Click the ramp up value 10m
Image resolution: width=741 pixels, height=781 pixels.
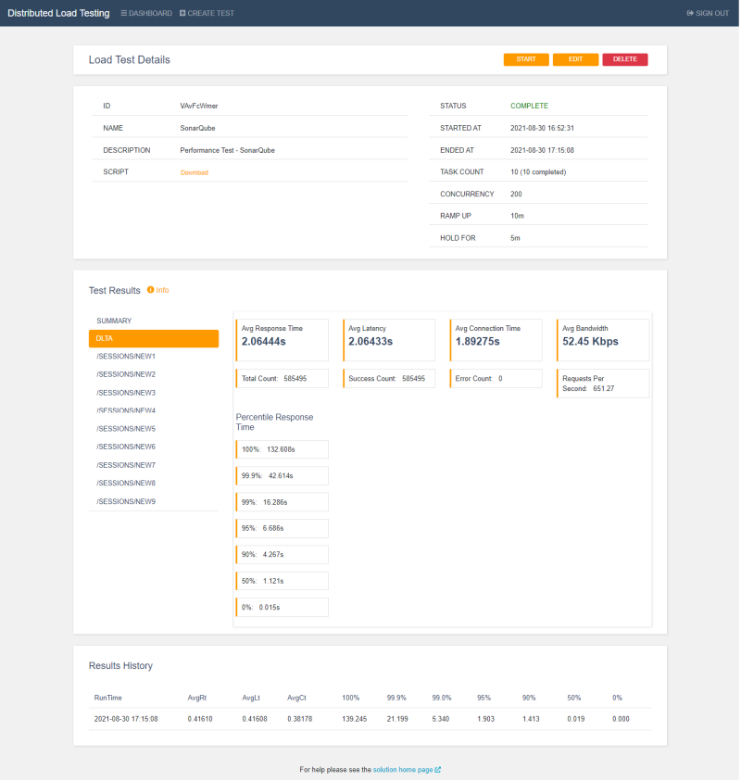pyautogui.click(x=517, y=216)
